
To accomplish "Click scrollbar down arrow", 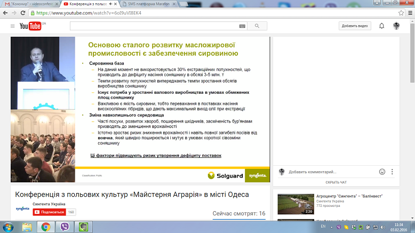I will 412,218.
